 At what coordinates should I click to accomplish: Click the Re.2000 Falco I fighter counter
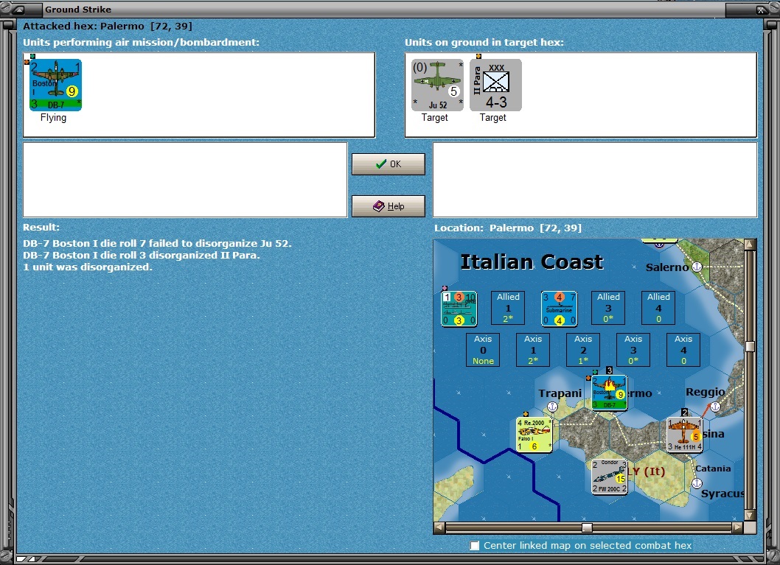pyautogui.click(x=534, y=435)
